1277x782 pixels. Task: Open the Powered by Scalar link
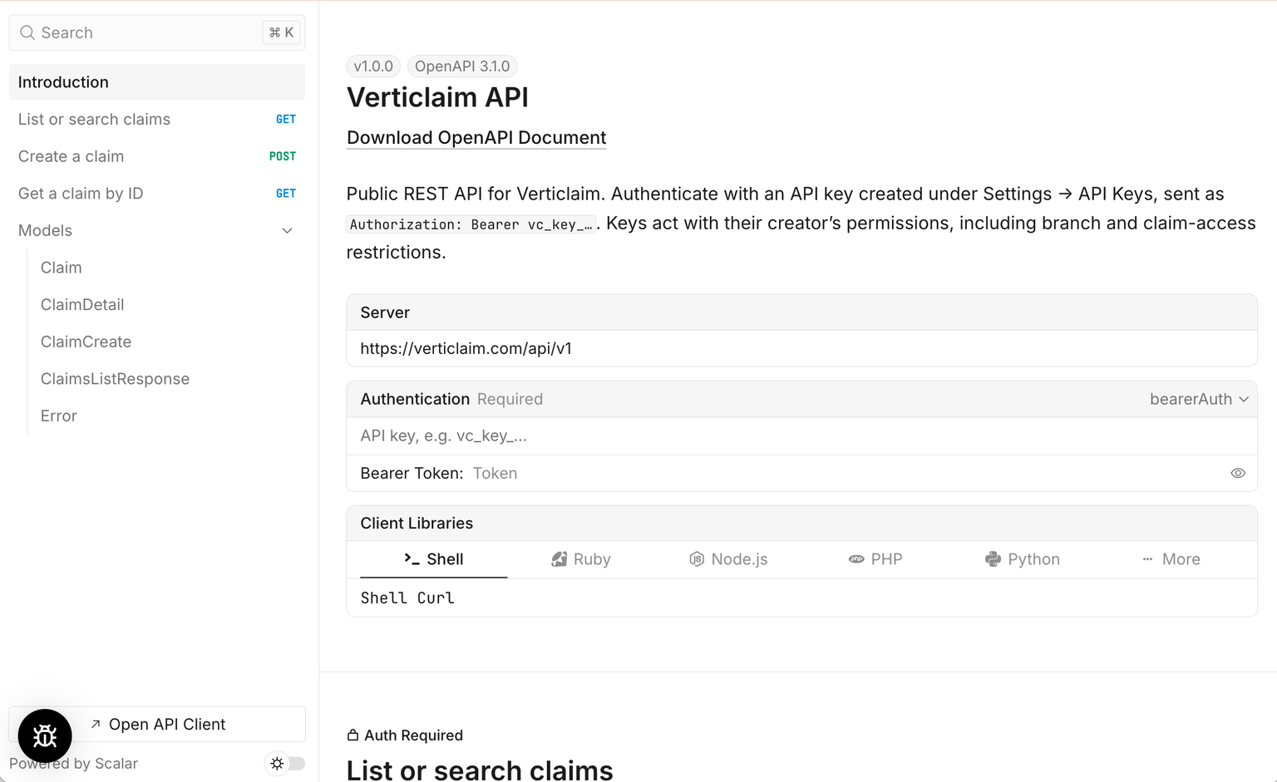(x=73, y=764)
